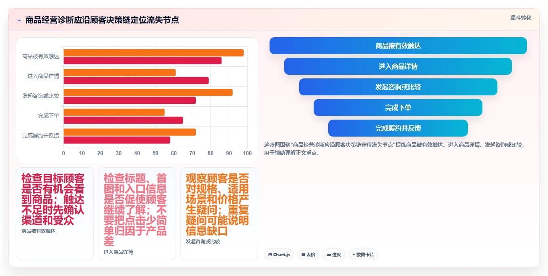This screenshot has height=276, width=548.
Task: Click the orange bar for 发起咨询或比较
Action: [148, 93]
